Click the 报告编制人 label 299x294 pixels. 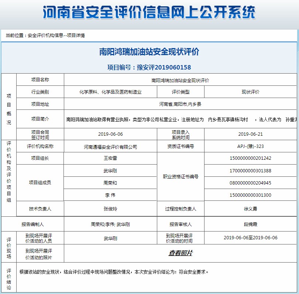tap(32, 224)
